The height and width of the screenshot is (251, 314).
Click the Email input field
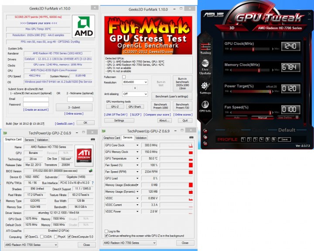point(36,99)
